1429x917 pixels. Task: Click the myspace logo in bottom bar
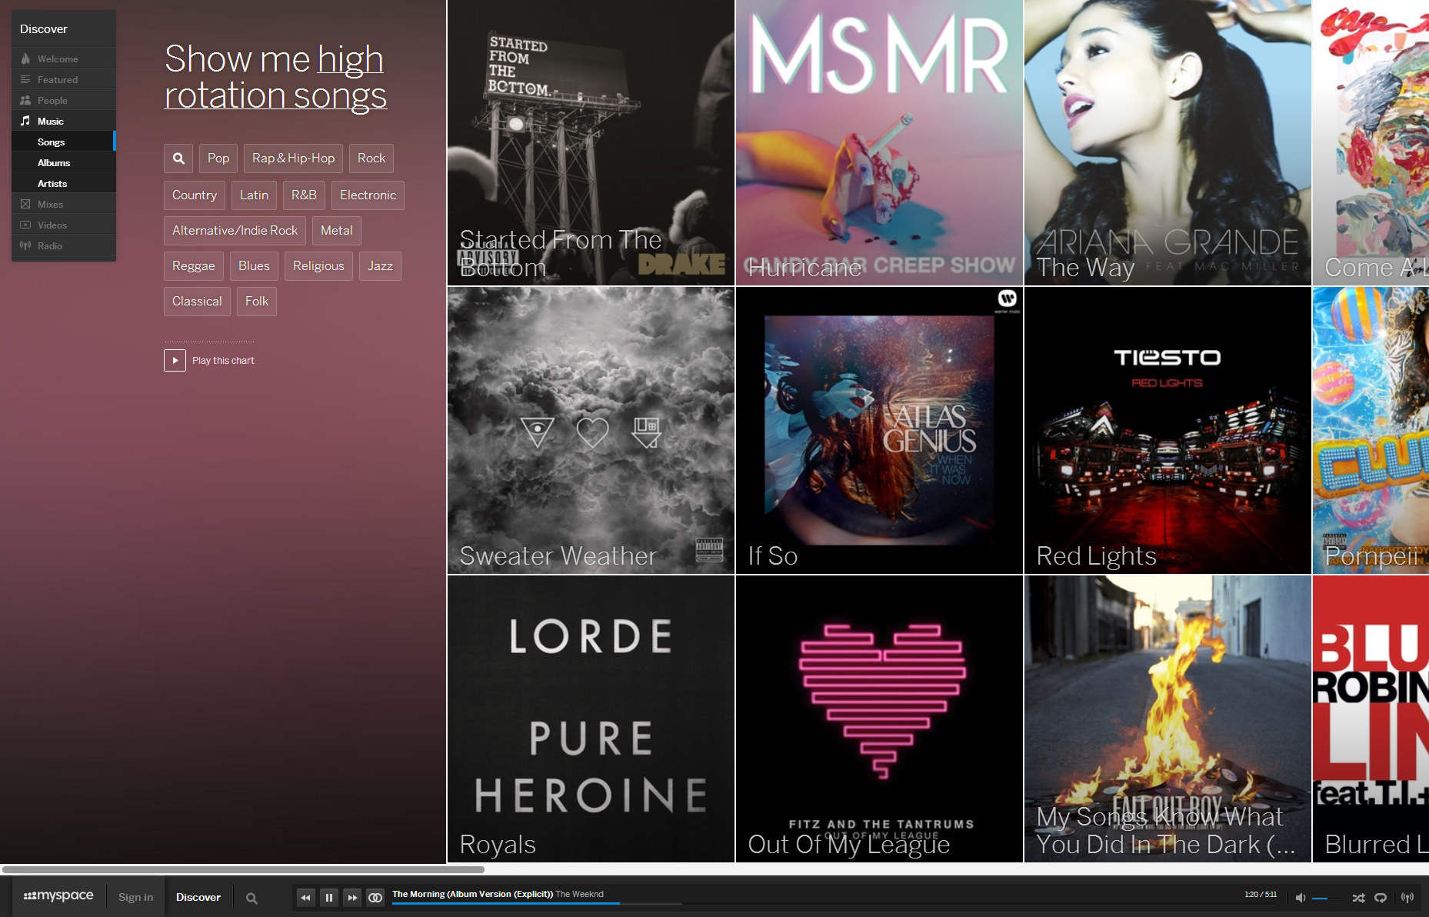(58, 896)
